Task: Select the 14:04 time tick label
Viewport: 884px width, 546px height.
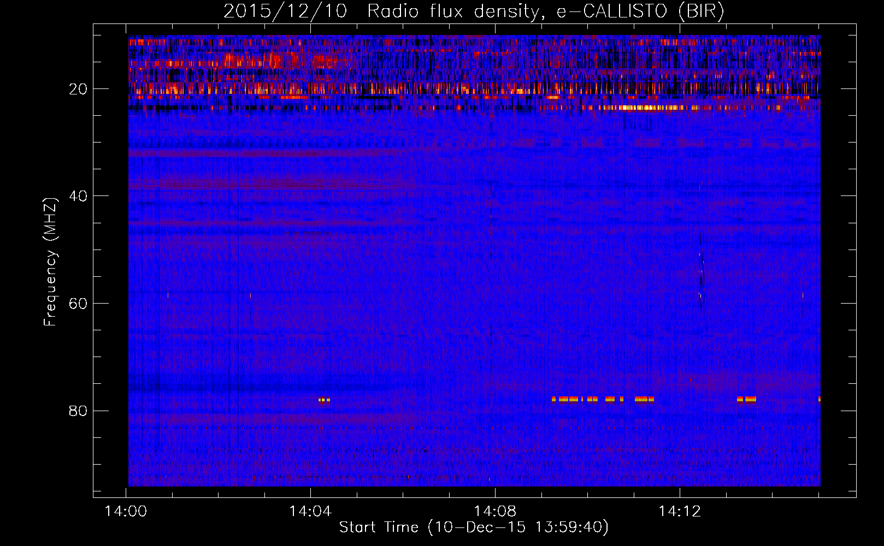Action: [x=310, y=512]
